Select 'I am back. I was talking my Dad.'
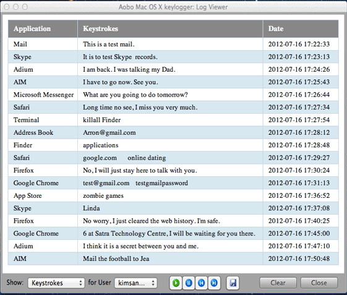Screen dimensions: 347x295 [x=129, y=69]
